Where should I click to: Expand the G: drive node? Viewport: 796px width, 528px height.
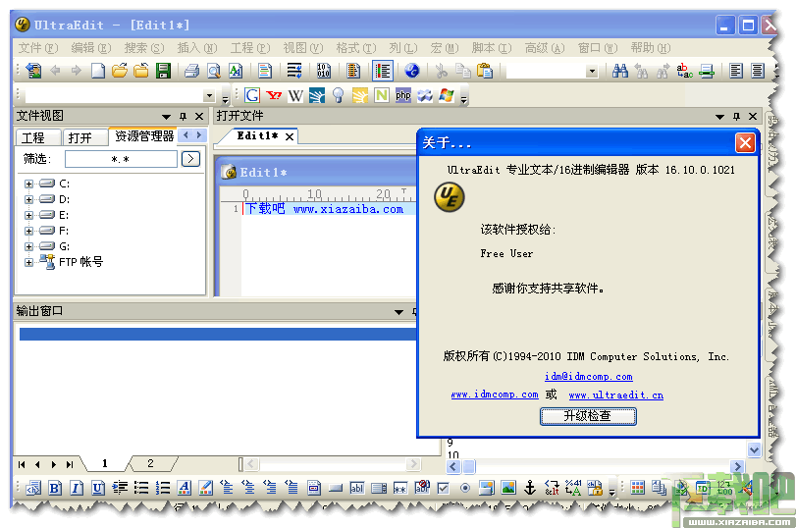28,246
